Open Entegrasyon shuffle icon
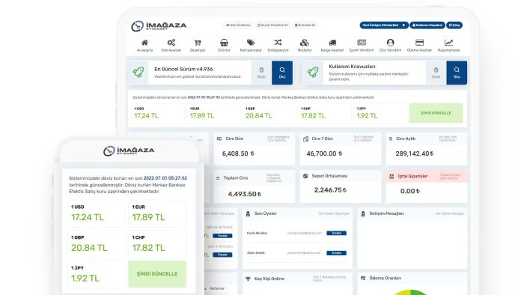Viewport: 524px width, 295px height. coord(278,43)
